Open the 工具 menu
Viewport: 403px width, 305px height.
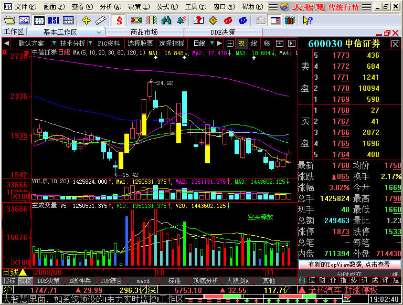[x=195, y=7]
